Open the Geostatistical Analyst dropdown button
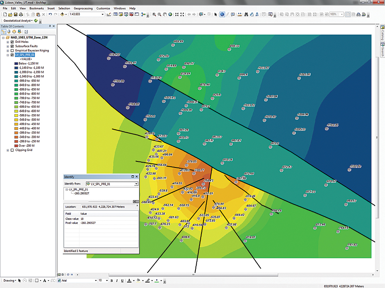The image size is (385, 288). [17, 20]
